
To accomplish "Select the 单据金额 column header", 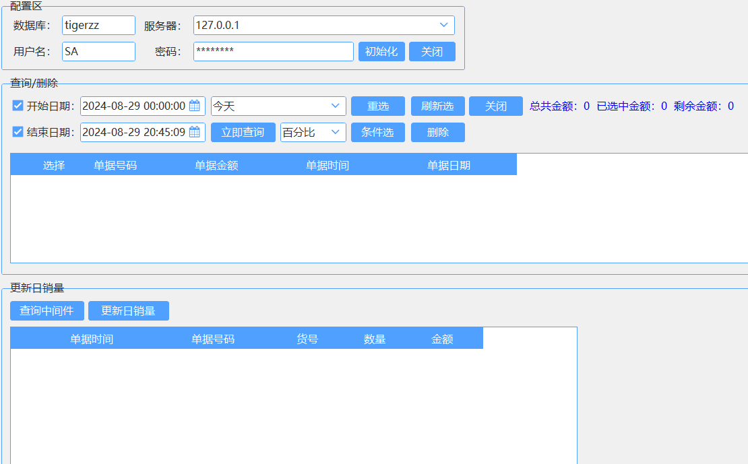I will [x=216, y=165].
